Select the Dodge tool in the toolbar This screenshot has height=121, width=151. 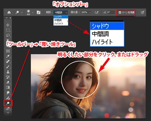(x=8, y=103)
